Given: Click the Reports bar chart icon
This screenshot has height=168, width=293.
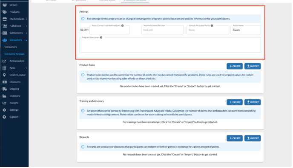Looking at the screenshot, I should 4,103.
